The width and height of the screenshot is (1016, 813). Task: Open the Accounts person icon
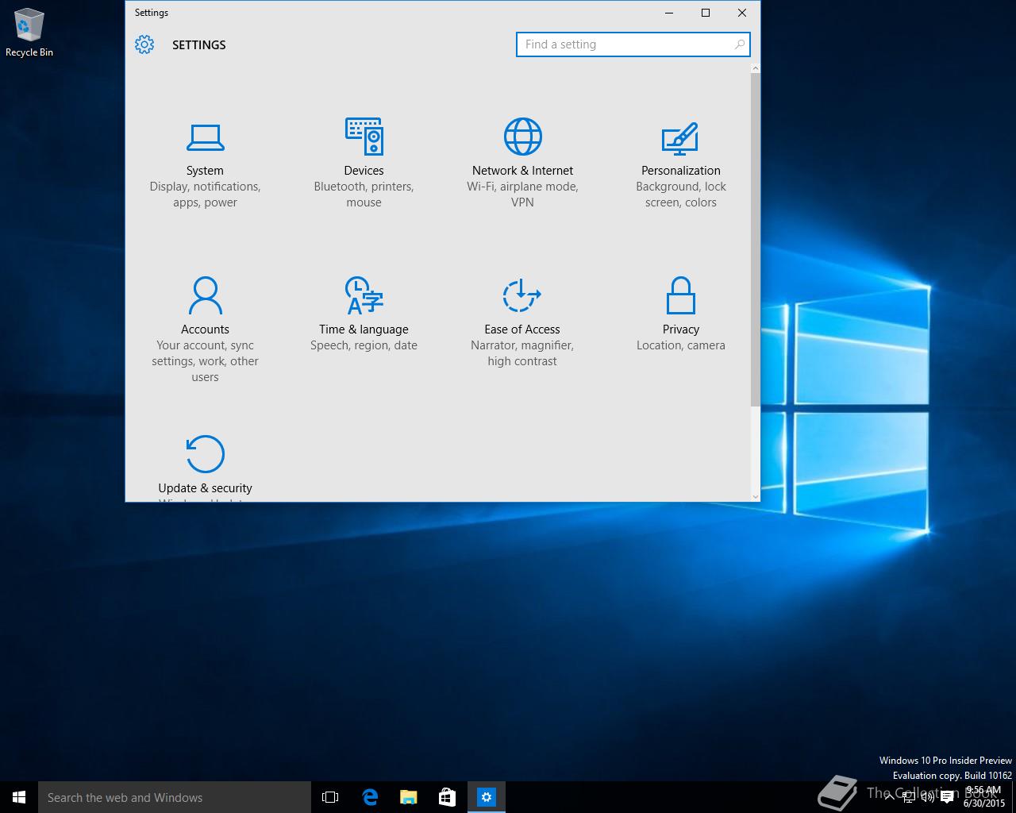coord(205,295)
